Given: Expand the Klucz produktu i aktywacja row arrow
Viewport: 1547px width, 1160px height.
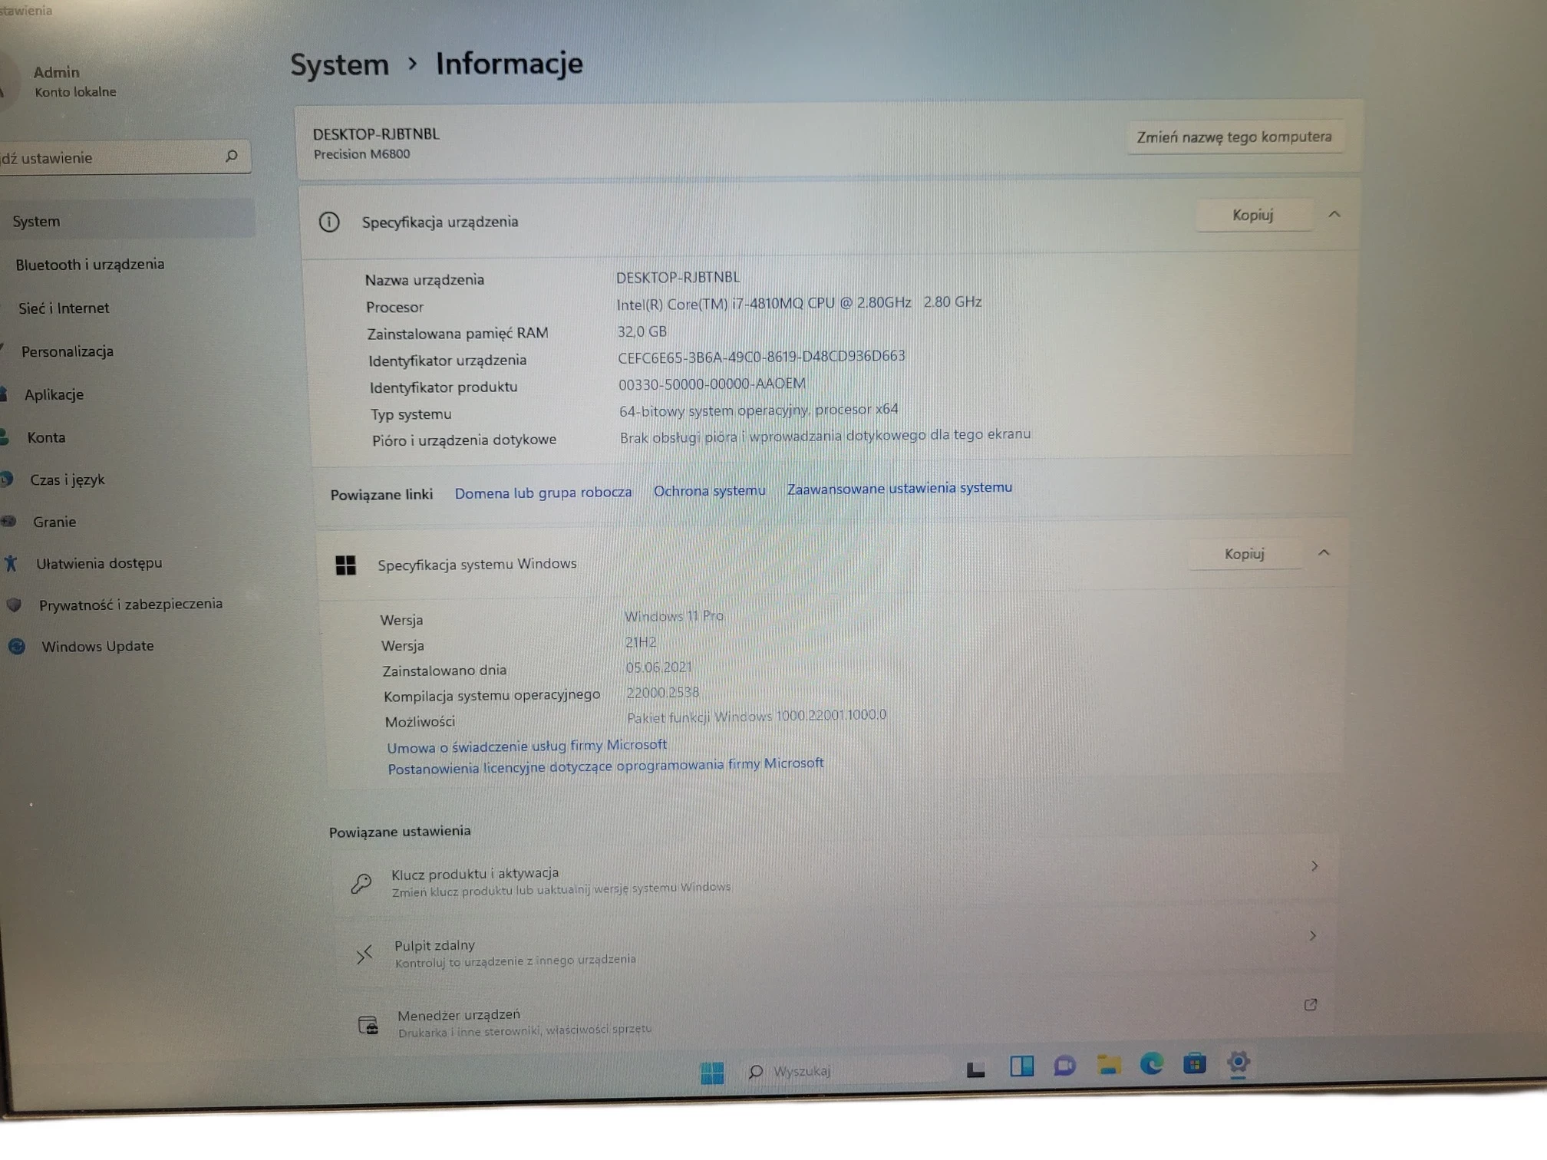Looking at the screenshot, I should click(1314, 865).
